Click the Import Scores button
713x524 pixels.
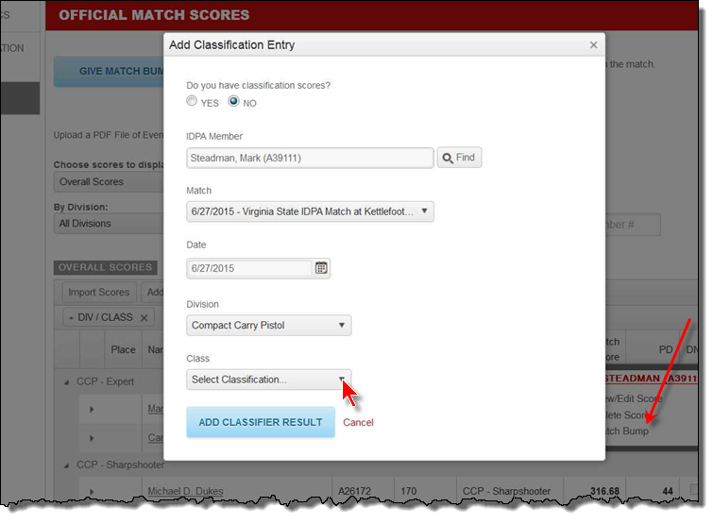pyautogui.click(x=98, y=293)
